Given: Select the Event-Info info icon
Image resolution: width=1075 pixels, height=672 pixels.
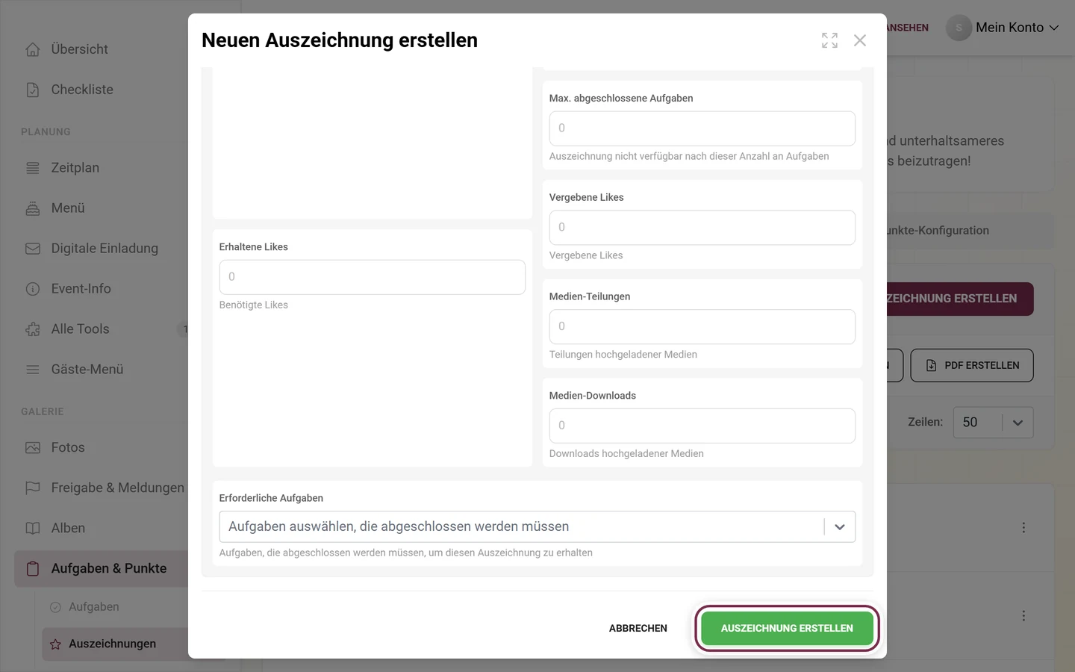Looking at the screenshot, I should pos(33,289).
